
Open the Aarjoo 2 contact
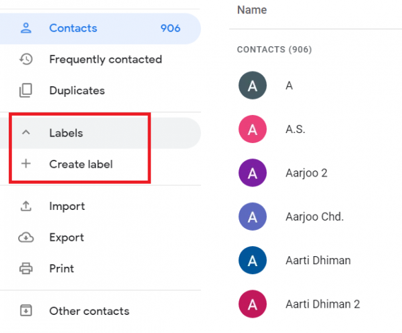(x=306, y=173)
